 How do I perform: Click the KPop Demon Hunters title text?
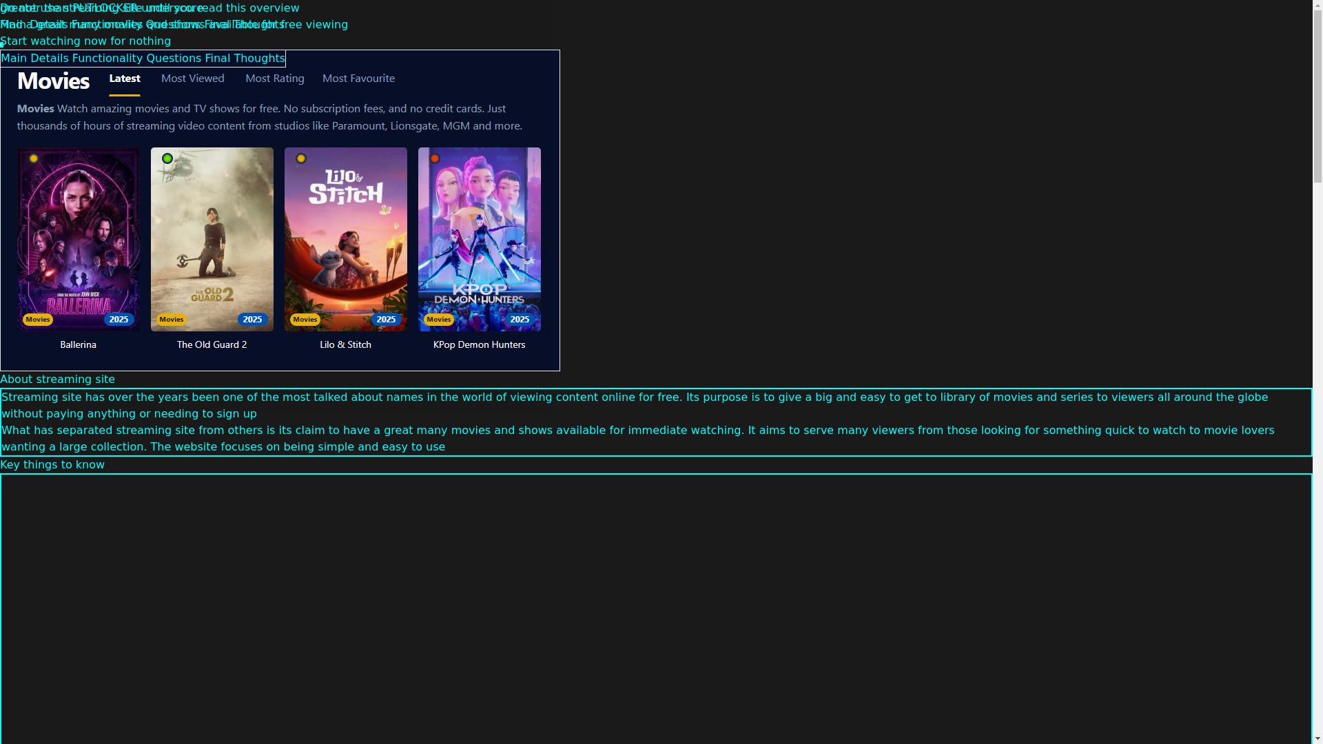(480, 344)
